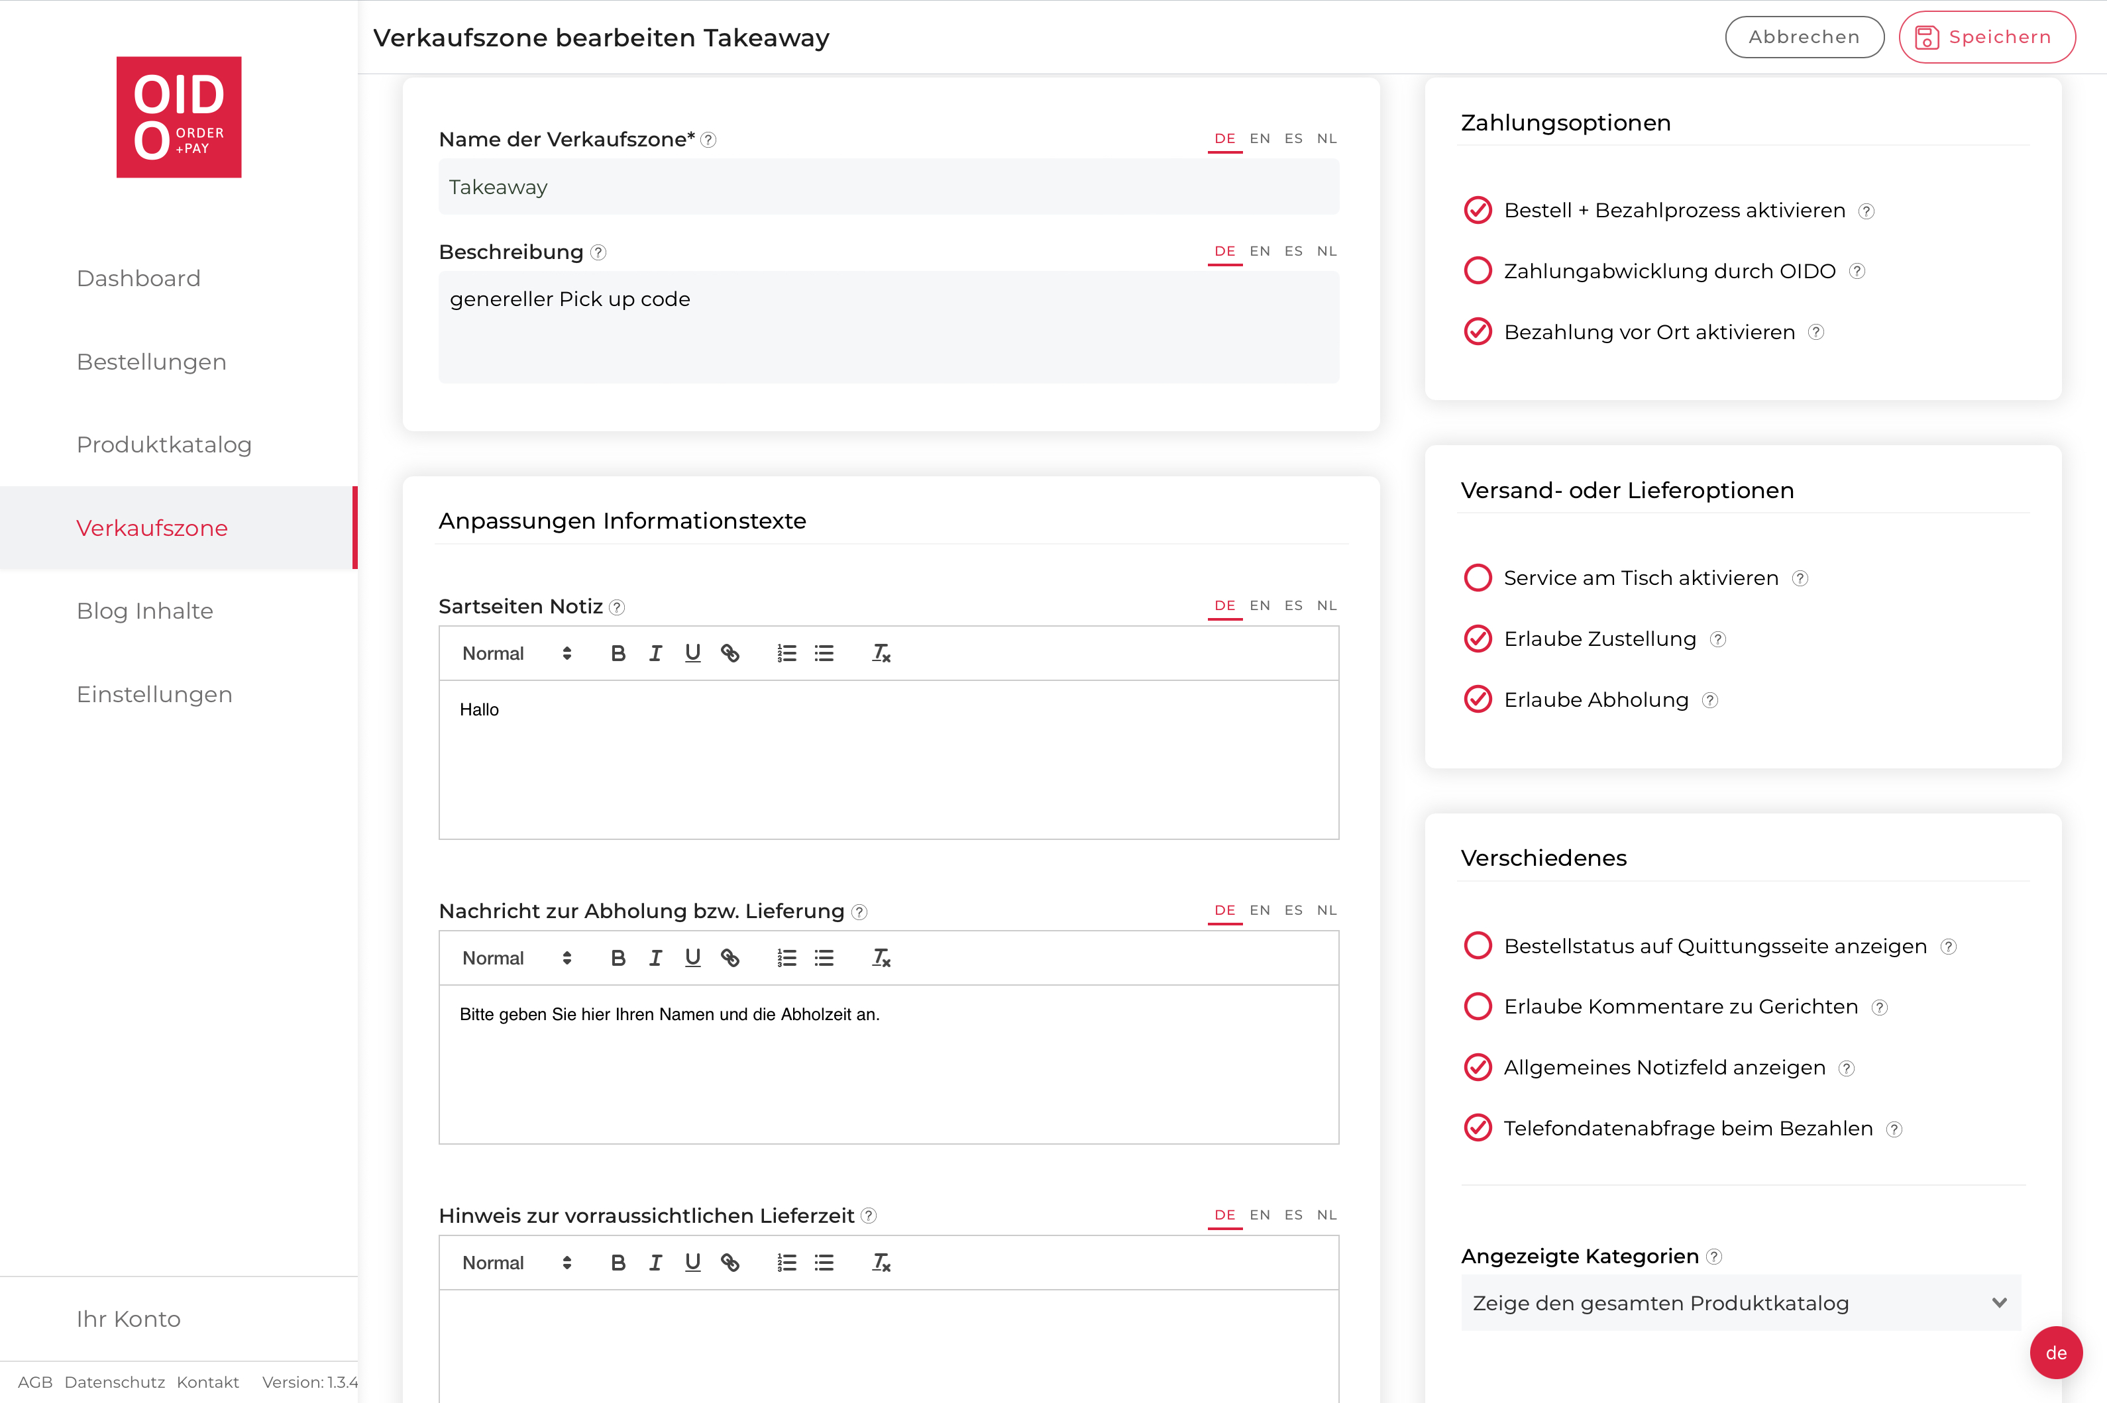The height and width of the screenshot is (1403, 2107).
Task: Click Underline icon in Lieferzeit editor toolbar
Action: click(x=692, y=1263)
